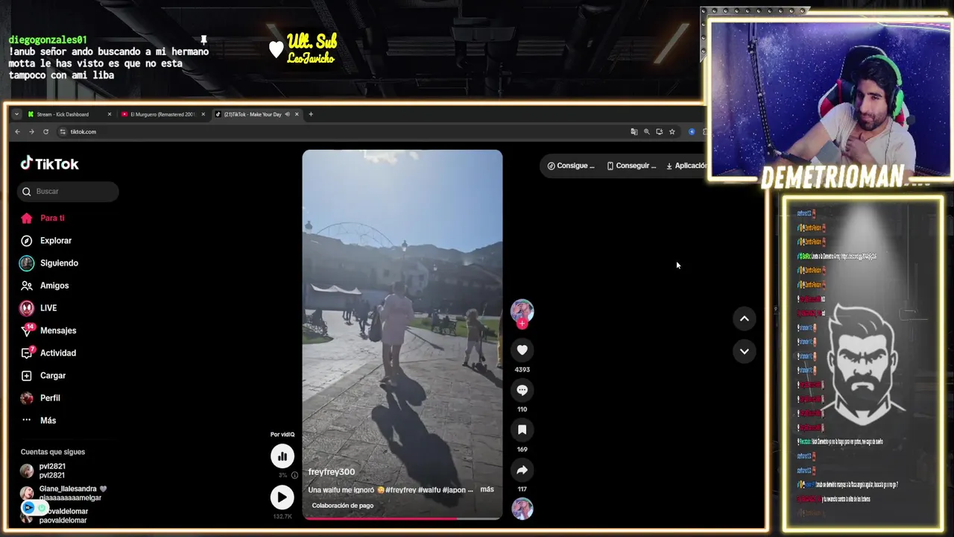
Task: Go to next video with down arrow
Action: (744, 351)
